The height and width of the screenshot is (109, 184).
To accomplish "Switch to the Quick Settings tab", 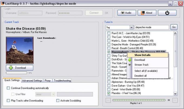I will click(x=12, y=80).
